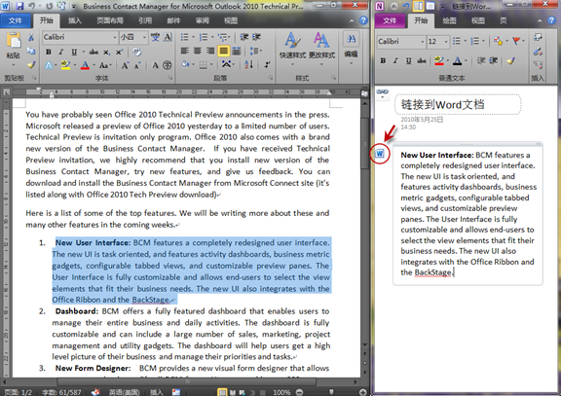
Task: Select justify alignment in Word
Action: pyautogui.click(x=224, y=52)
